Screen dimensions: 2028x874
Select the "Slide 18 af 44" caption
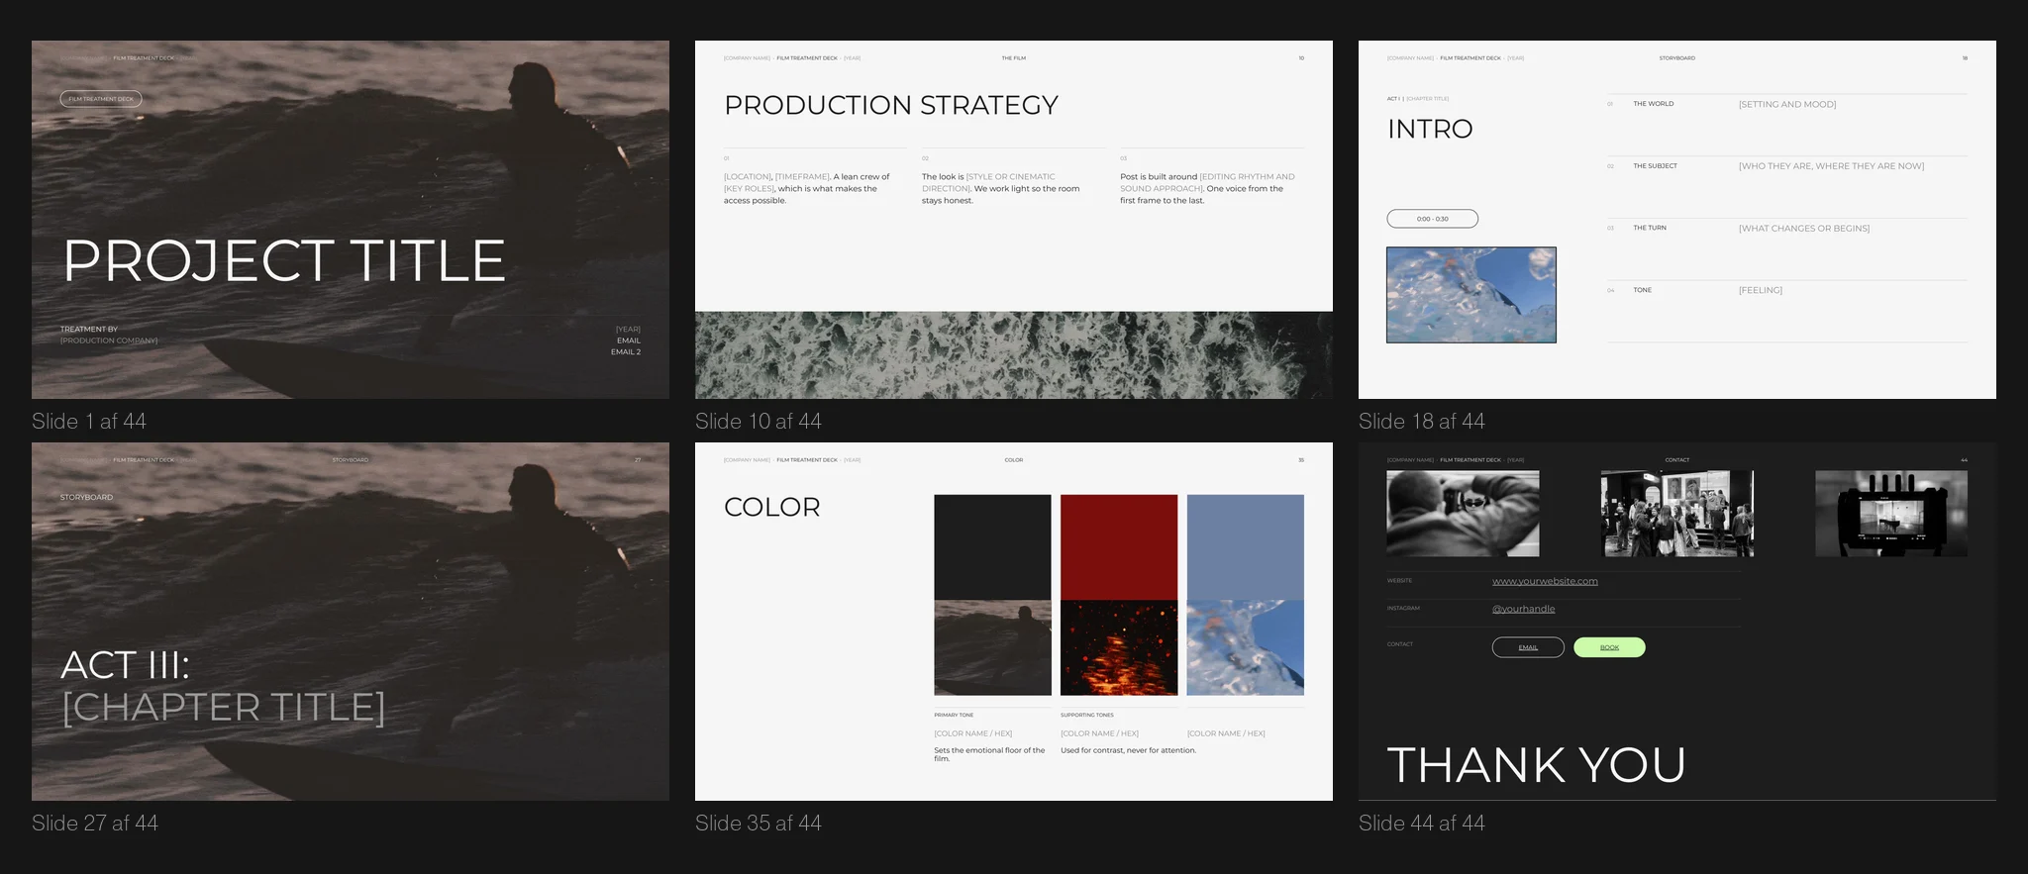tap(1422, 422)
